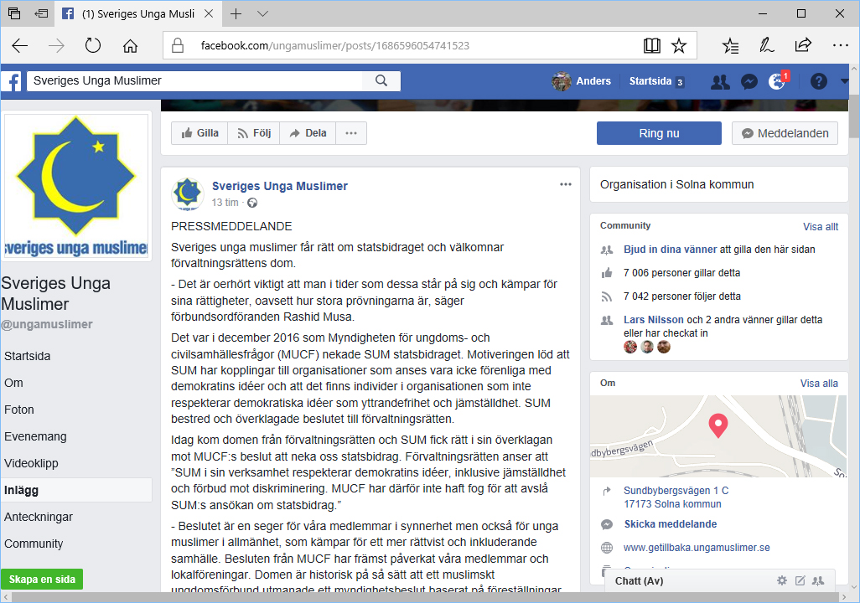
Task: Click the chat group icon in chat bar
Action: click(x=818, y=580)
